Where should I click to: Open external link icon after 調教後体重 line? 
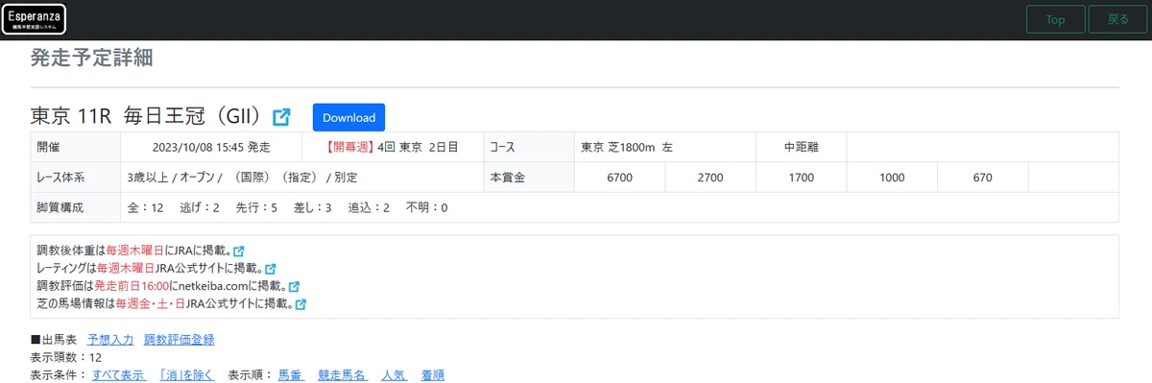click(239, 251)
